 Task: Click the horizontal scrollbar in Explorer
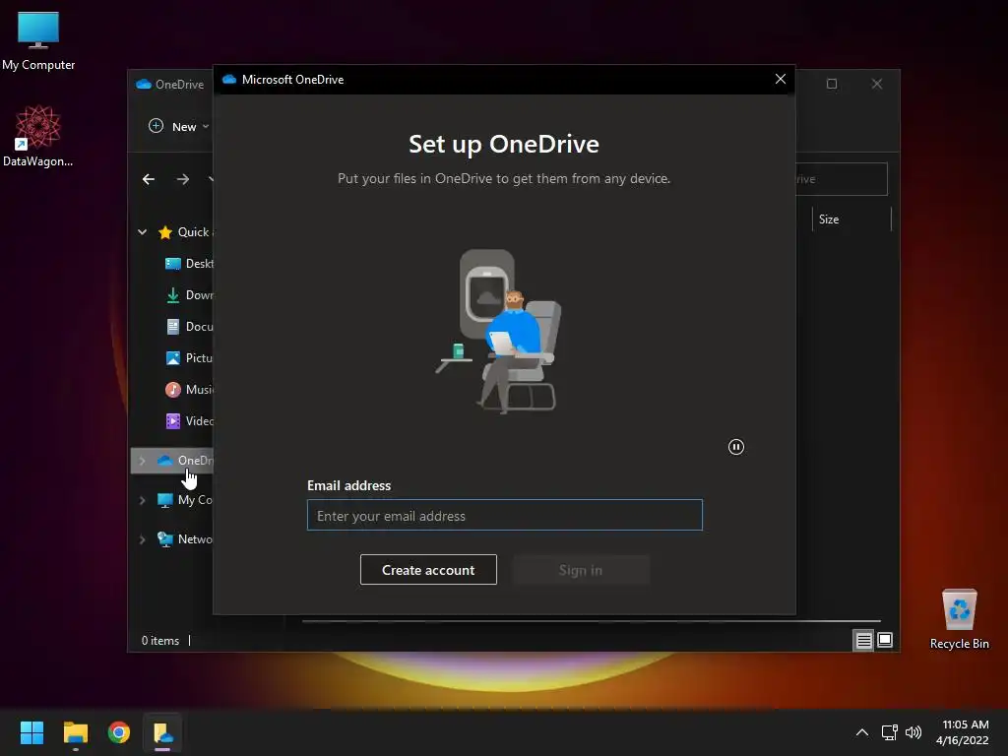tap(592, 621)
